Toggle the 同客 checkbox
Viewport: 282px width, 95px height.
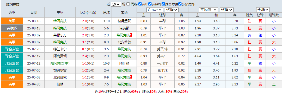(128, 4)
